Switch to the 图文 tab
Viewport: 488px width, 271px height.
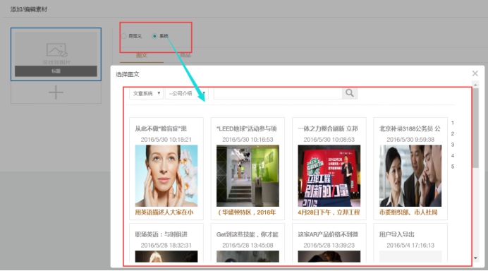tap(142, 56)
